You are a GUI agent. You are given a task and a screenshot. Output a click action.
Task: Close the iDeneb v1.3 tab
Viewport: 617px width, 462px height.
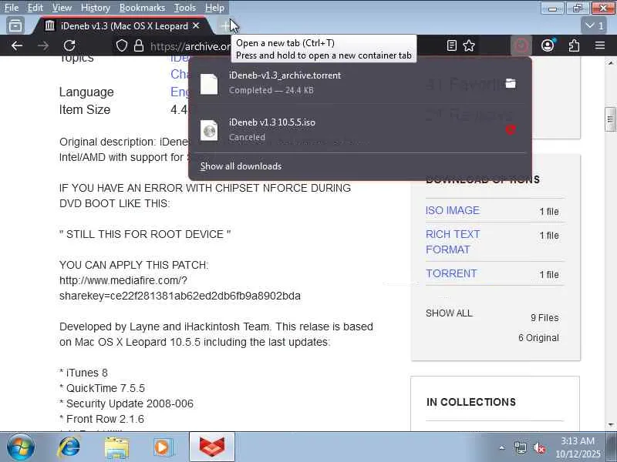click(x=196, y=26)
